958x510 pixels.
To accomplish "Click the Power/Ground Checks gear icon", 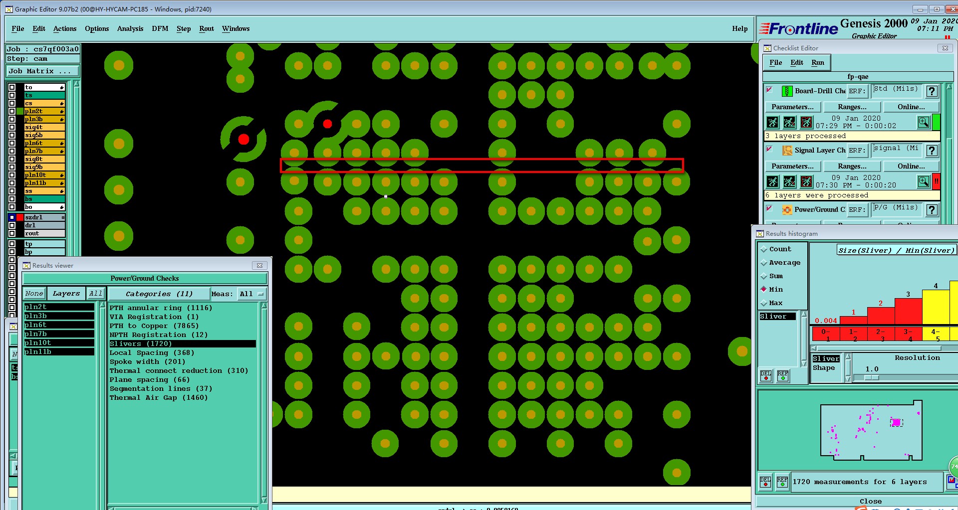I will pyautogui.click(x=787, y=210).
